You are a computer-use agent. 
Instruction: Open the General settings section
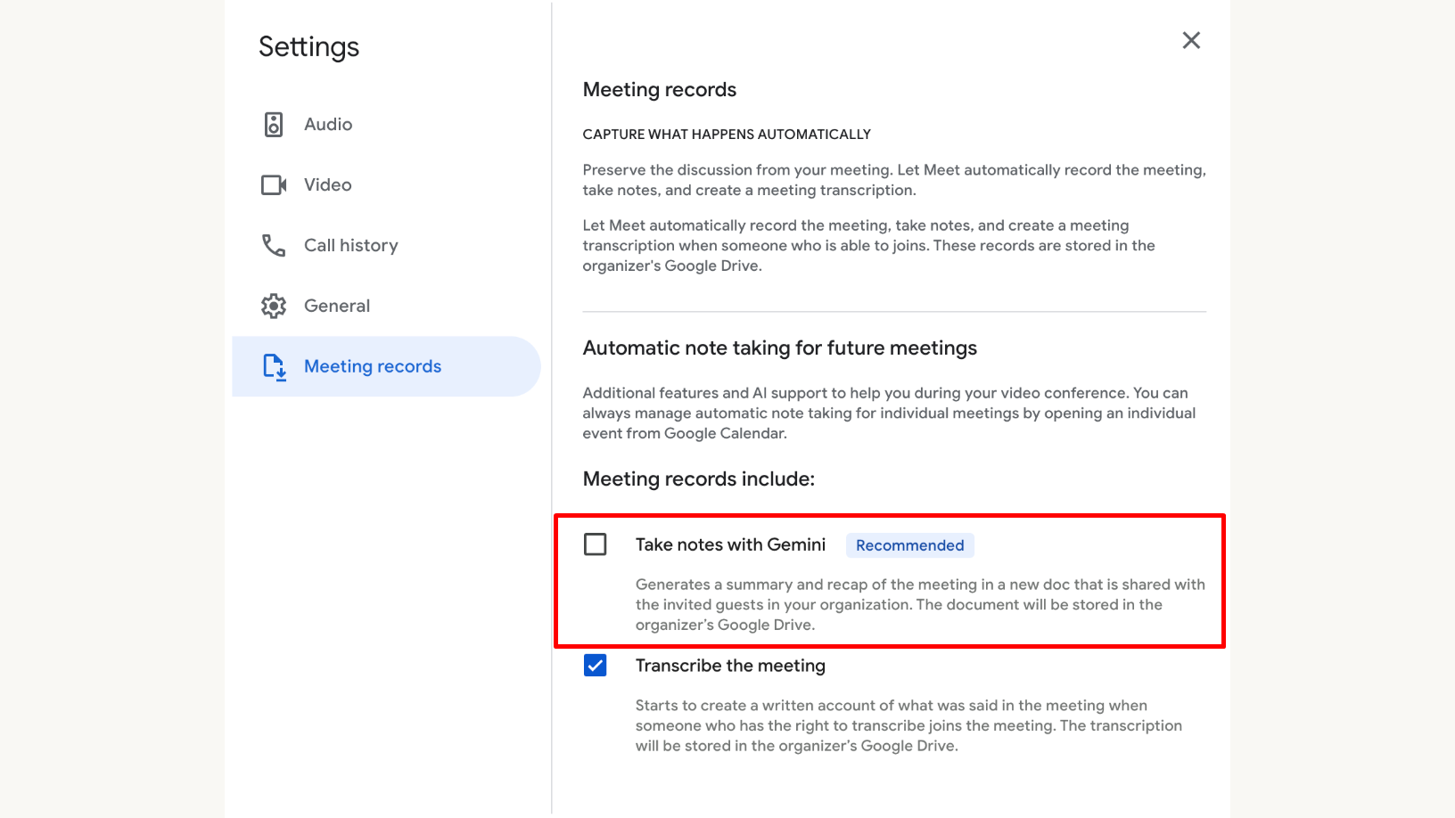336,305
